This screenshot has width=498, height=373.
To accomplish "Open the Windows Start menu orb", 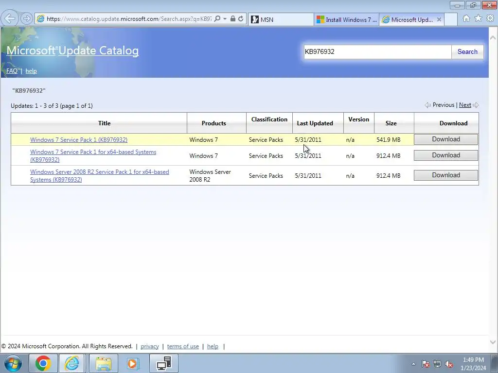I will click(13, 363).
